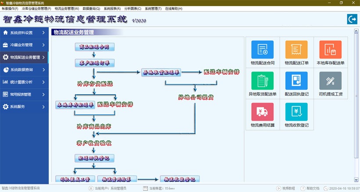
Task: Expand the 常用报表管理 chevron
Action: [x=43, y=94]
